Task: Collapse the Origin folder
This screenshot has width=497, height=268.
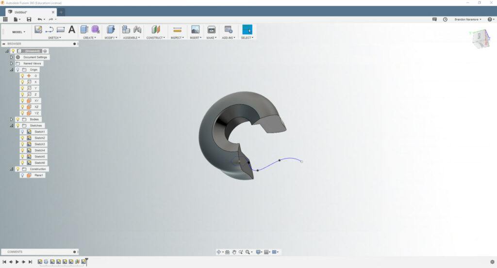Action: (12, 70)
